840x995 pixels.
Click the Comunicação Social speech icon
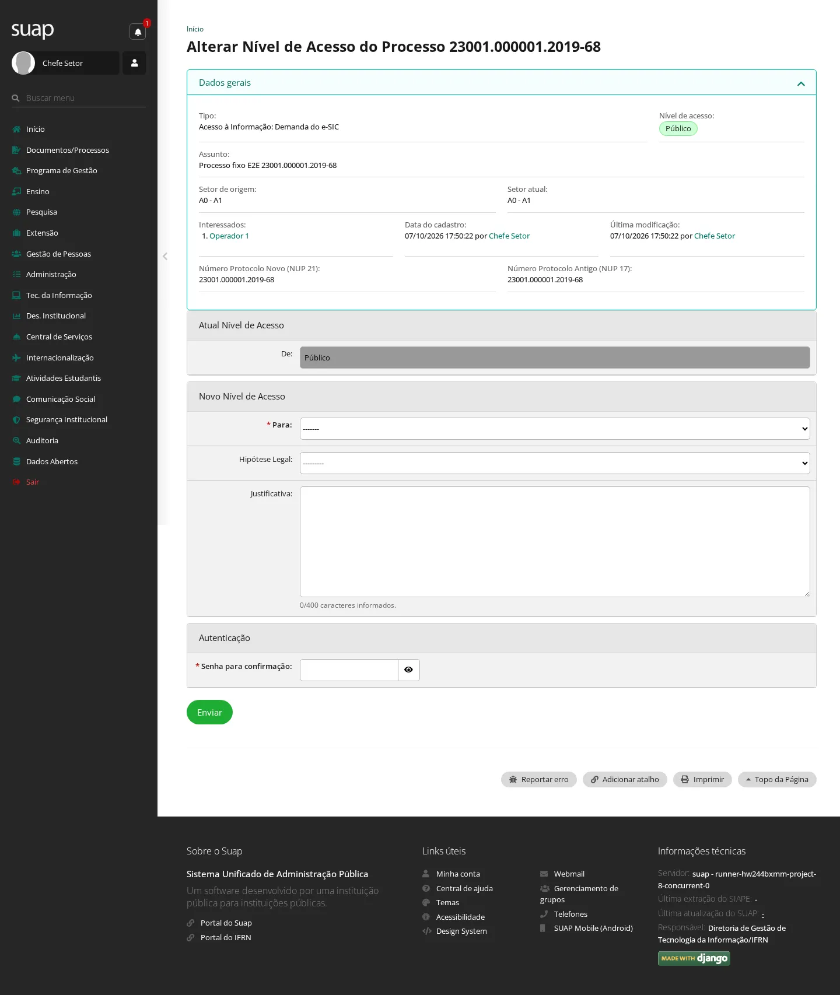click(x=16, y=399)
